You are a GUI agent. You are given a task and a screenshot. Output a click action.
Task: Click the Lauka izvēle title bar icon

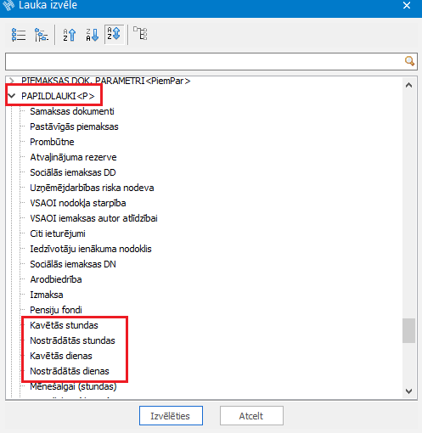[8, 5]
